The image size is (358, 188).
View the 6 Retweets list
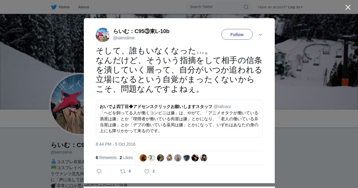[106, 158]
